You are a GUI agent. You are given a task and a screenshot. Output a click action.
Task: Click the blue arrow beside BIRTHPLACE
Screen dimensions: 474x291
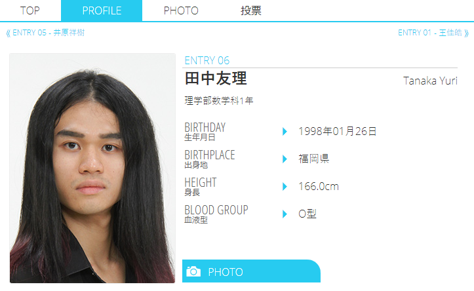(285, 159)
